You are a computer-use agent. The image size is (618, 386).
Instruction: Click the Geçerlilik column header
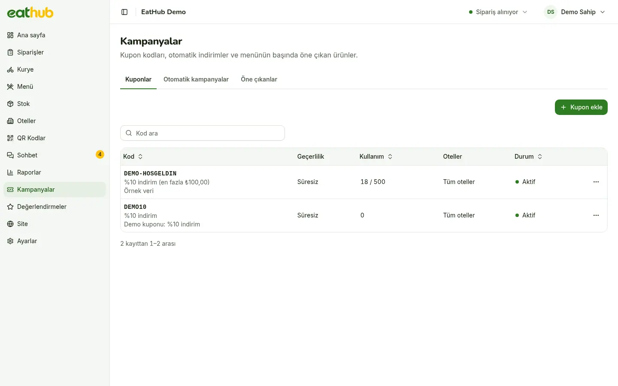point(311,157)
